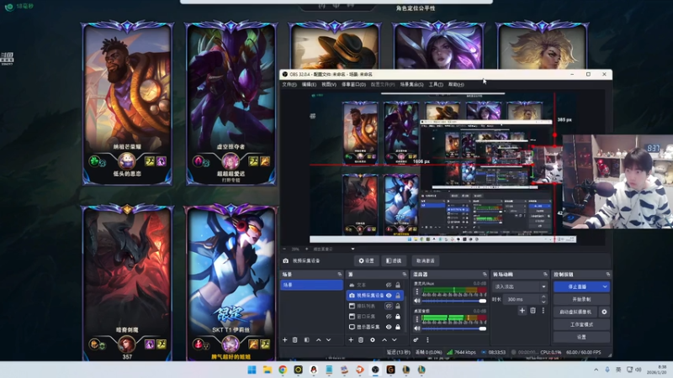
Task: Add a transition with the plus icon under 时长
Action: (522, 310)
